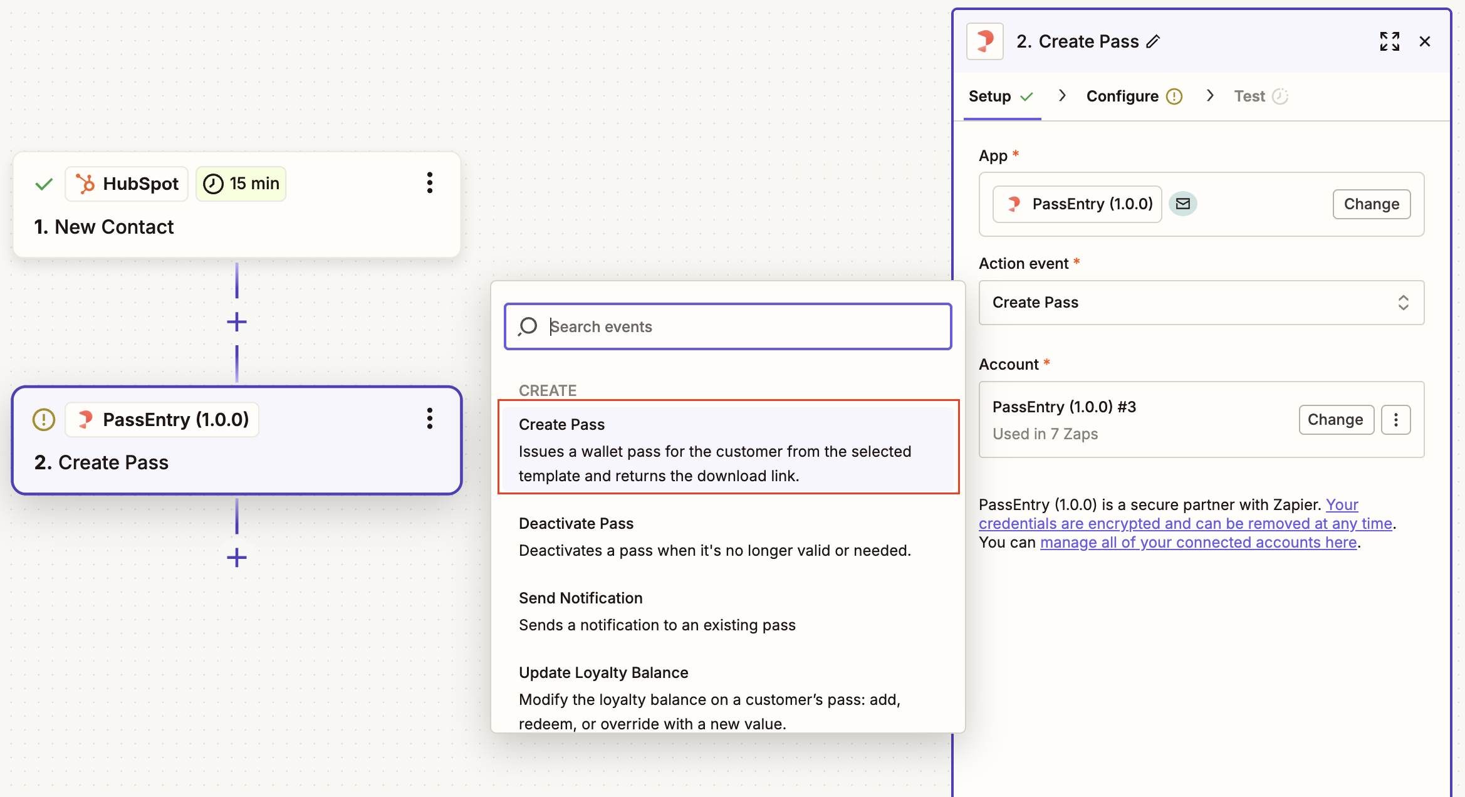Image resolution: width=1465 pixels, height=797 pixels.
Task: Click chevron between Setup and Configure
Action: [1062, 95]
